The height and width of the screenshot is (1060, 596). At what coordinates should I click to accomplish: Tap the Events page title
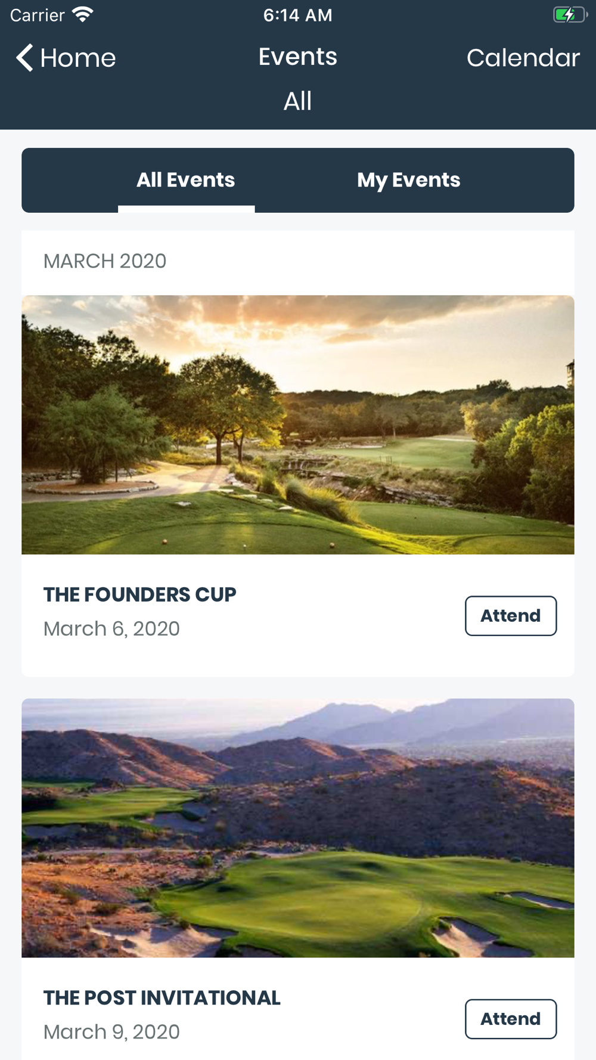[298, 57]
